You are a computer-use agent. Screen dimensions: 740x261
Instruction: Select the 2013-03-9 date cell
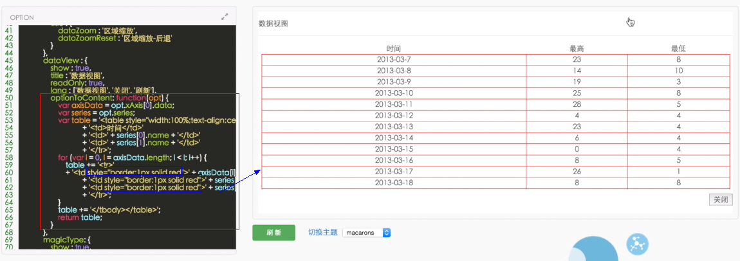tap(394, 82)
